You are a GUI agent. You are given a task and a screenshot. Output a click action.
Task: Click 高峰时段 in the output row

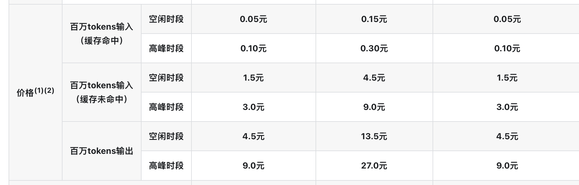(166, 165)
